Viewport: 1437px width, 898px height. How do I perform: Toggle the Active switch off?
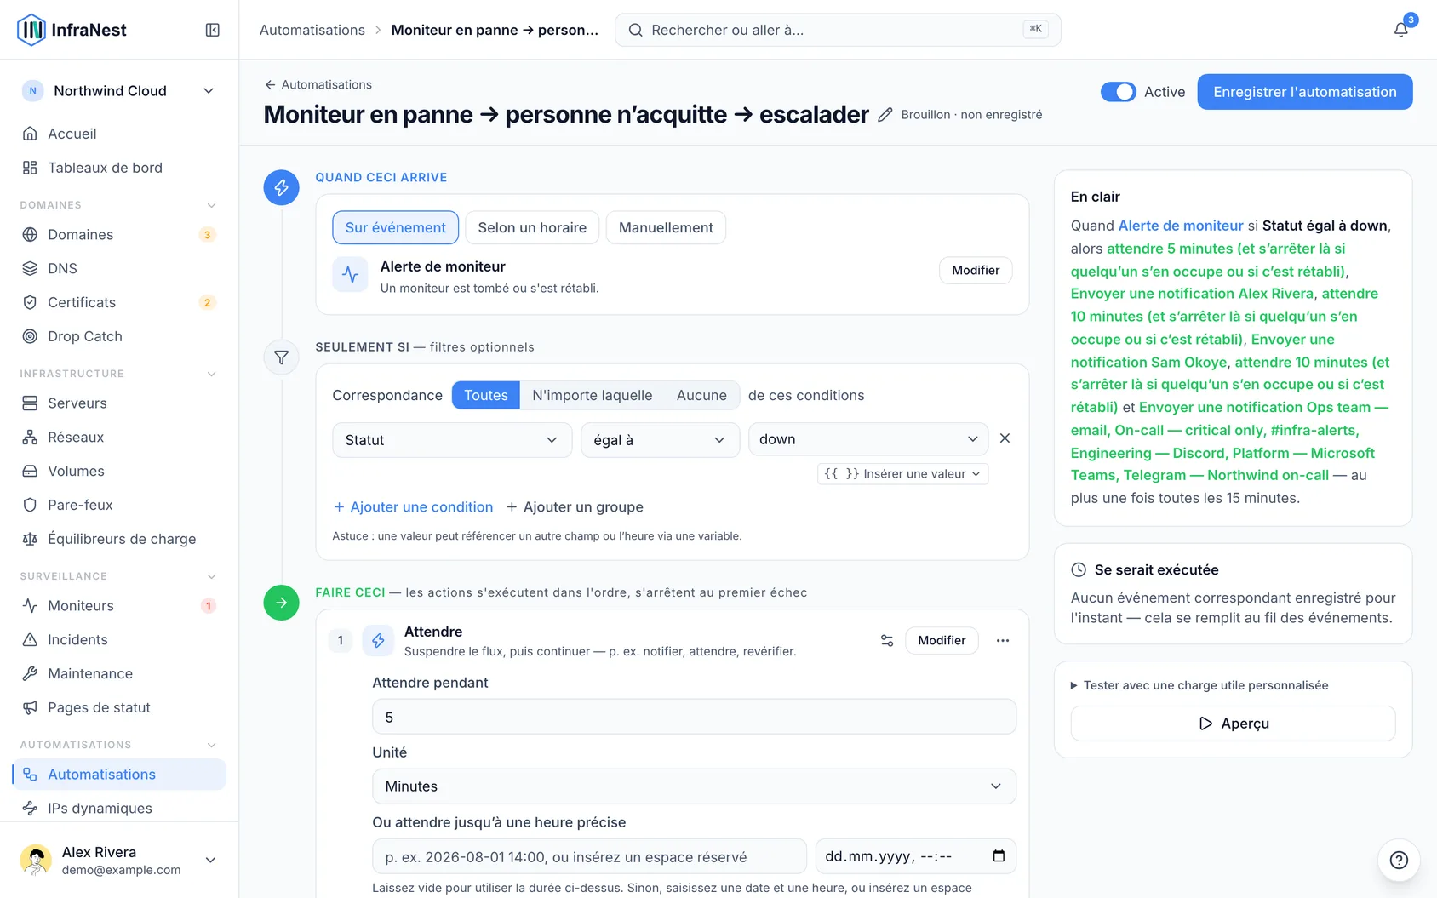(x=1118, y=92)
